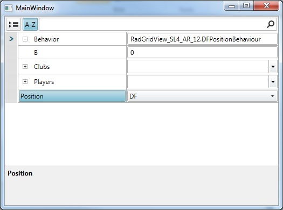283x210 pixels.
Task: Edit the Behavior value field
Action: (x=202, y=39)
